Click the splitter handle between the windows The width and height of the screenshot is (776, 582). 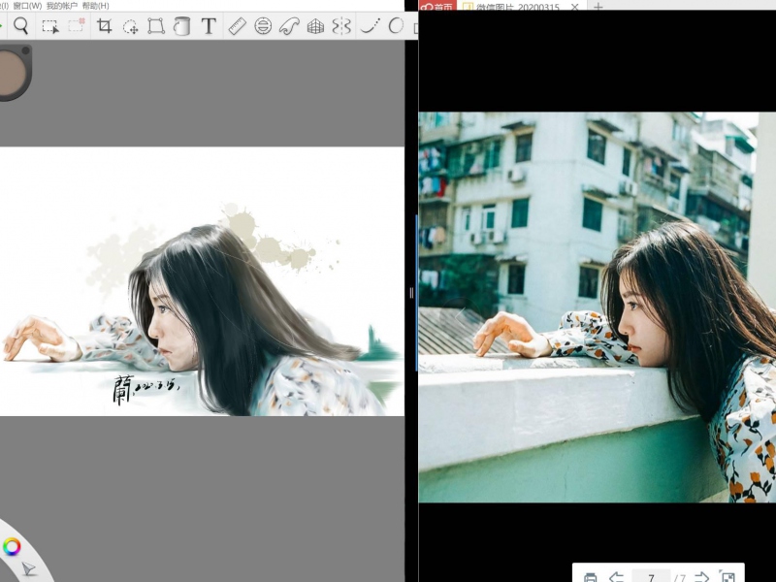(411, 293)
